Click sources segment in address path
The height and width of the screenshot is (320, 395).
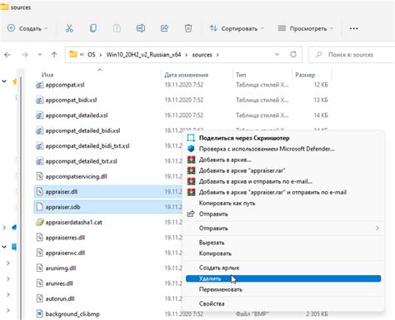tap(202, 55)
